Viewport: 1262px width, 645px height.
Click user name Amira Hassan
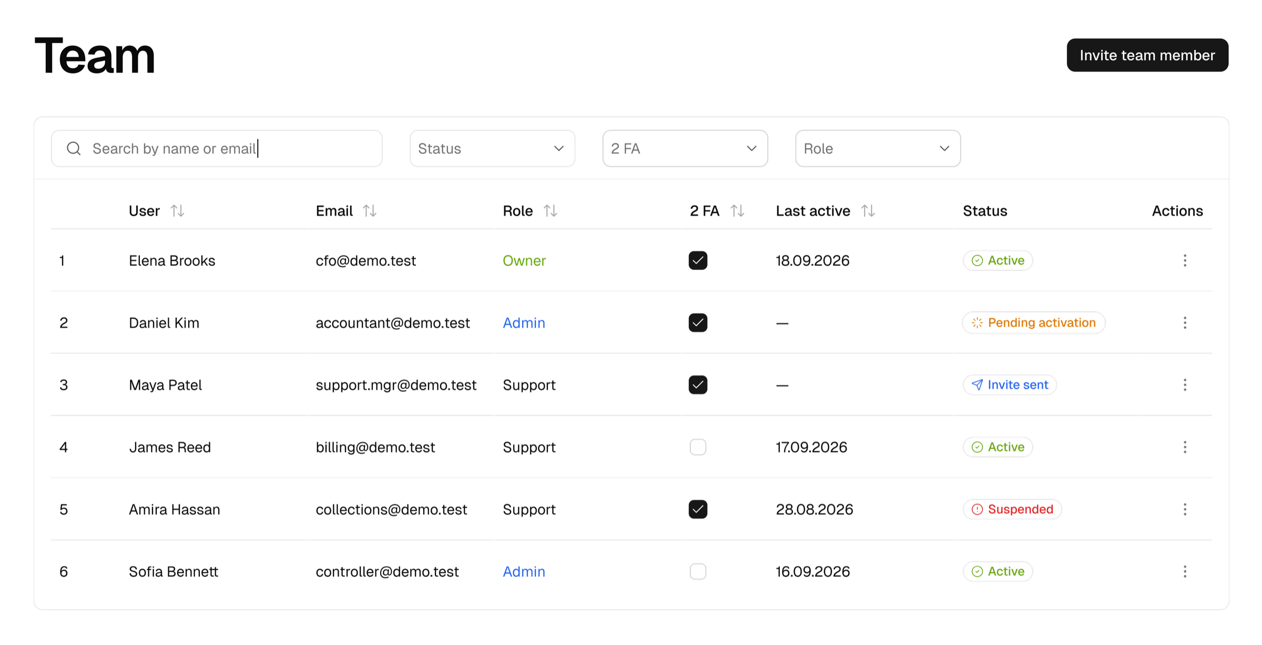click(x=175, y=509)
